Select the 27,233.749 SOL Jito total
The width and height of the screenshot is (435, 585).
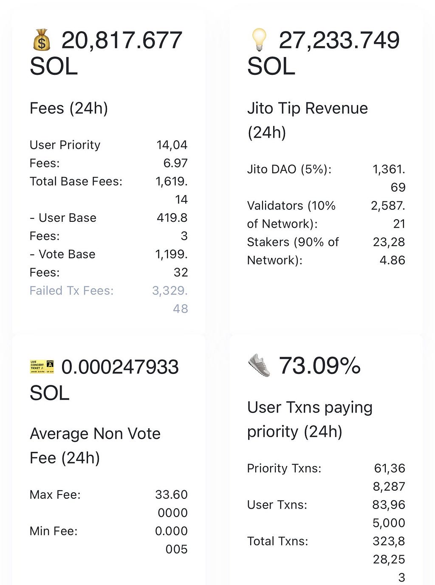coord(323,53)
